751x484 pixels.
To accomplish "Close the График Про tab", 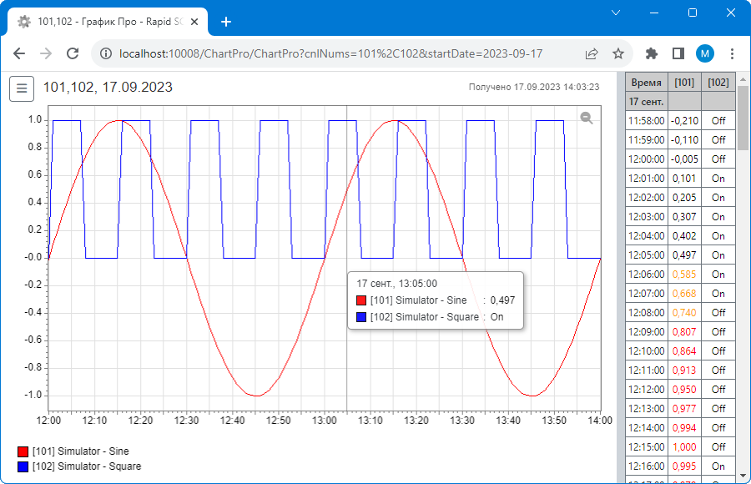I will click(x=194, y=22).
